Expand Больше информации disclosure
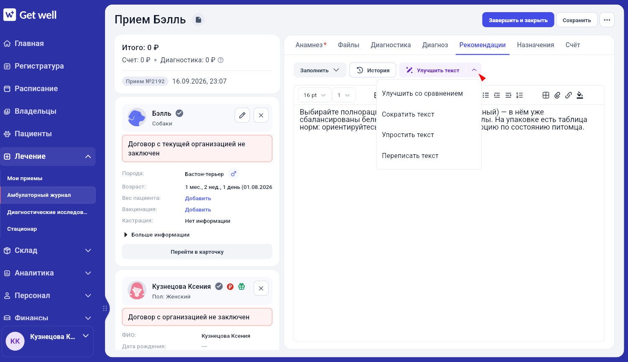 pos(156,235)
